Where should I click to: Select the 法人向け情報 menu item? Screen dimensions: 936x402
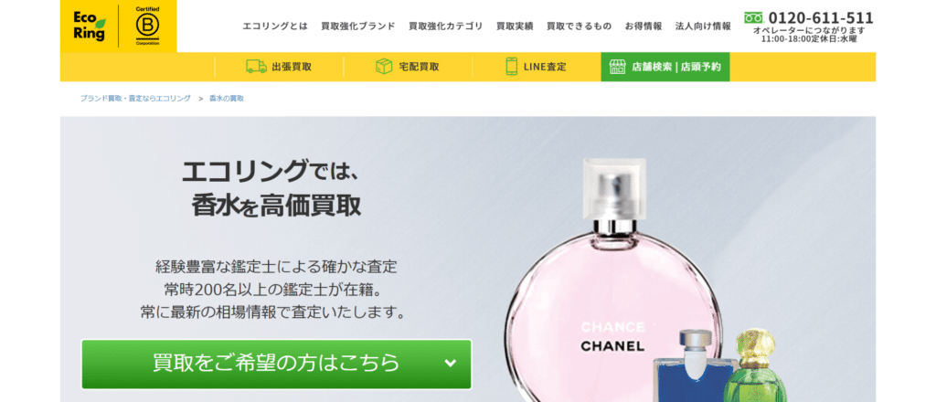tap(703, 26)
